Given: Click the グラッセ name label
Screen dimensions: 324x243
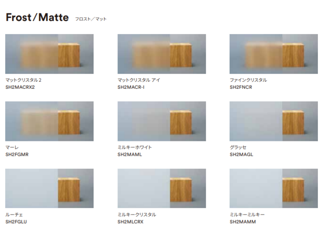Looking at the screenshot, I should pyautogui.click(x=238, y=147).
